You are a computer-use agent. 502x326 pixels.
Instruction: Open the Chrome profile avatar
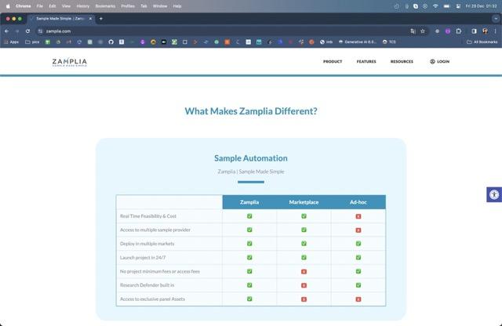click(485, 31)
